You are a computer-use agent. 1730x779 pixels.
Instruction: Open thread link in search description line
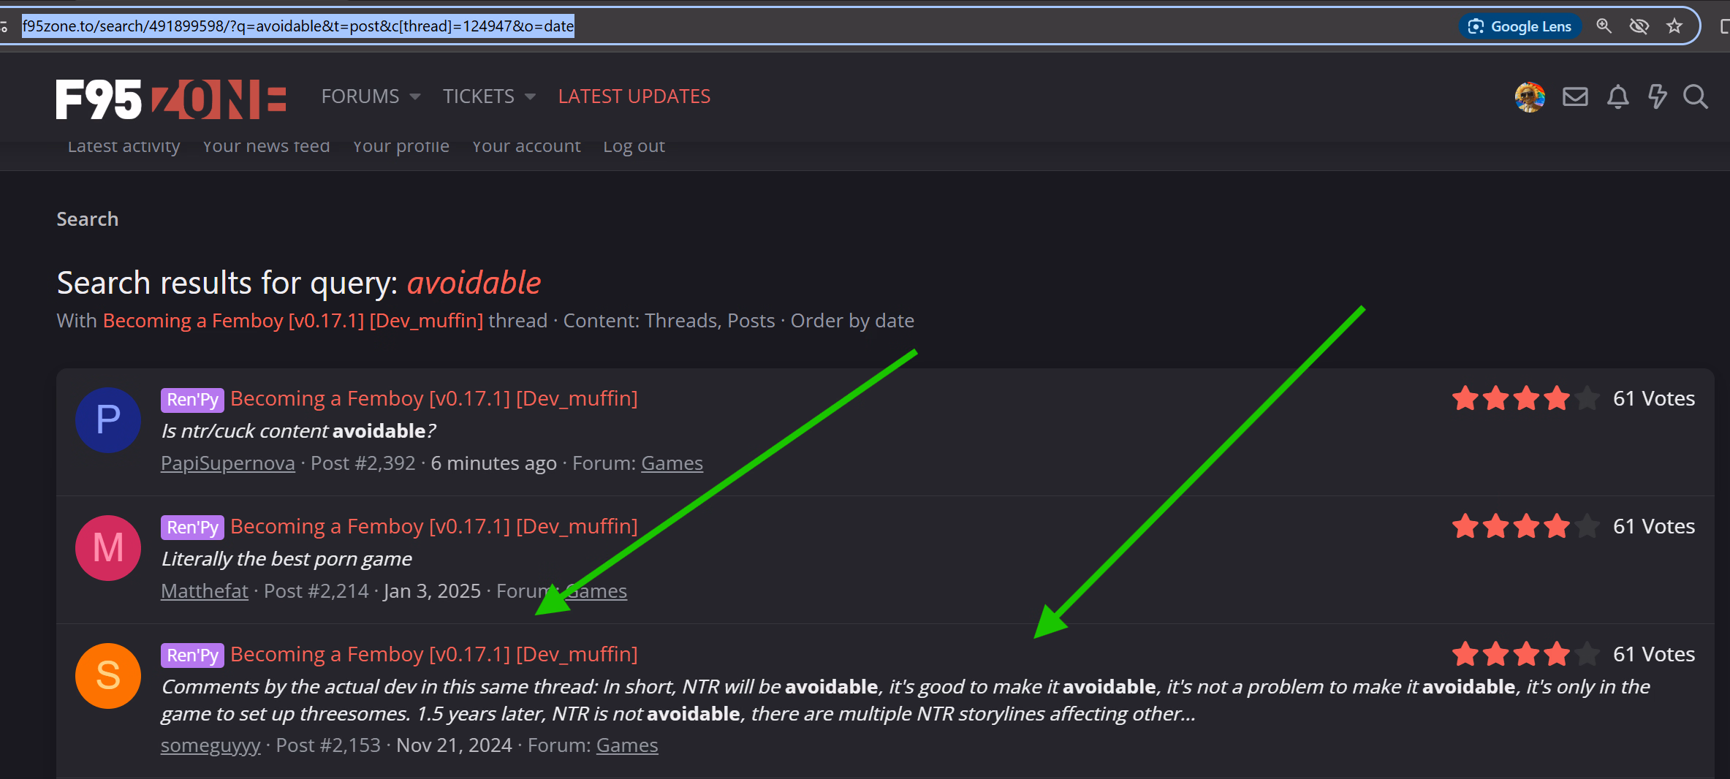(x=293, y=321)
